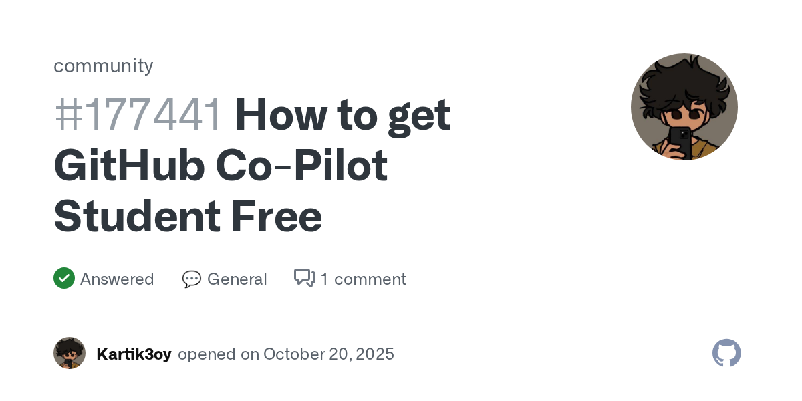Click the comment bubbles discussion icon
The width and height of the screenshot is (802, 401).
coord(305,278)
